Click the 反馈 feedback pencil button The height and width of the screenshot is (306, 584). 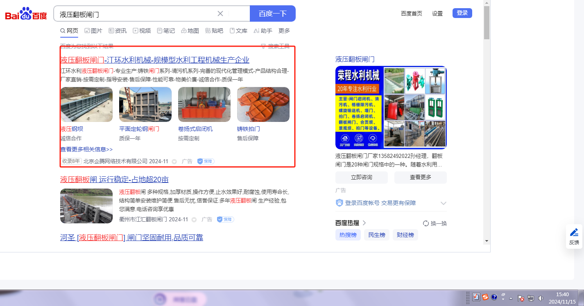[x=574, y=236]
